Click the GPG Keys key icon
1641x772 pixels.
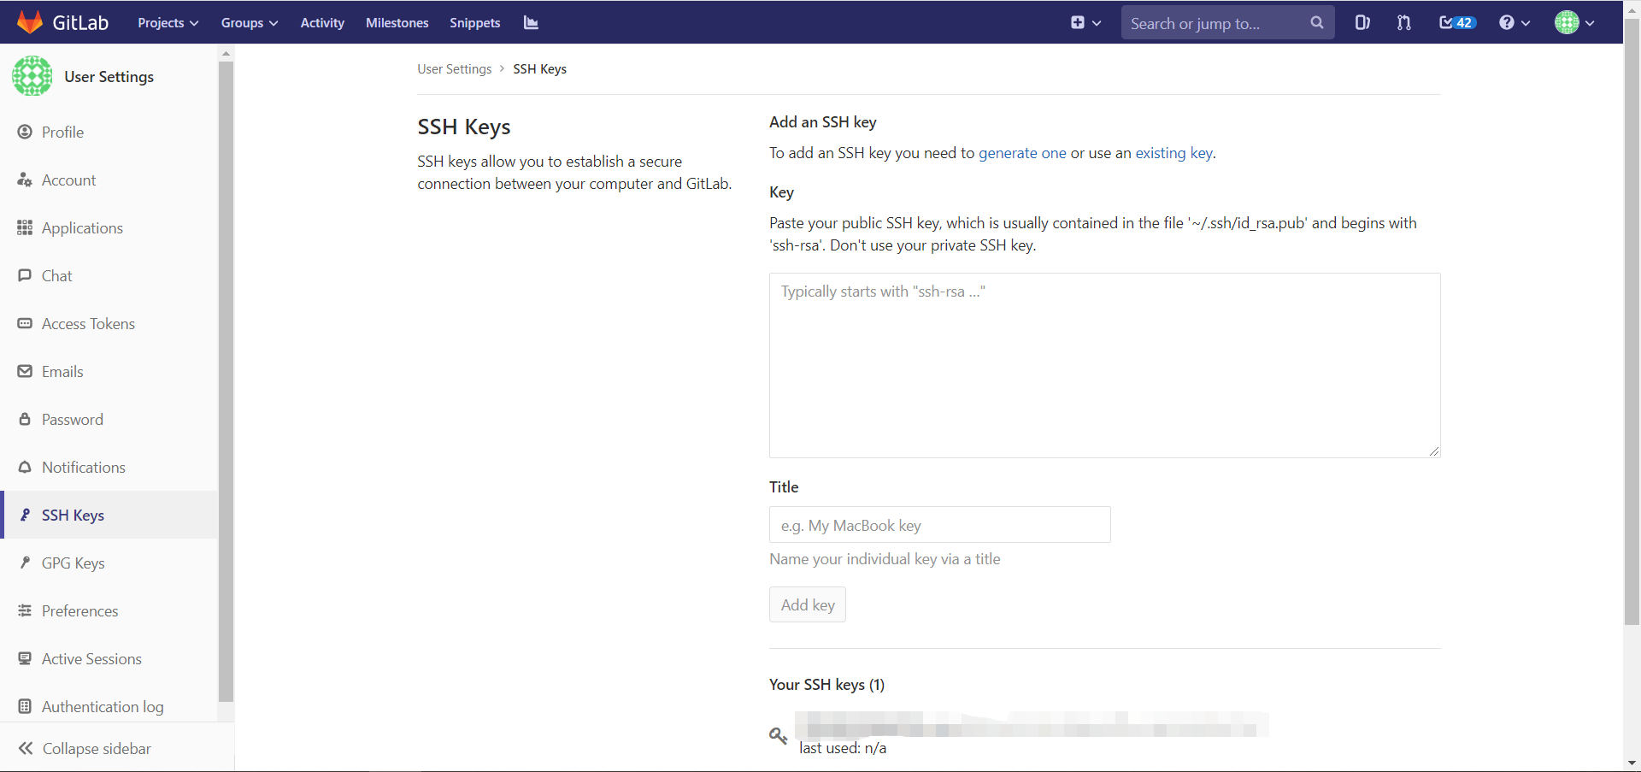[x=25, y=563]
